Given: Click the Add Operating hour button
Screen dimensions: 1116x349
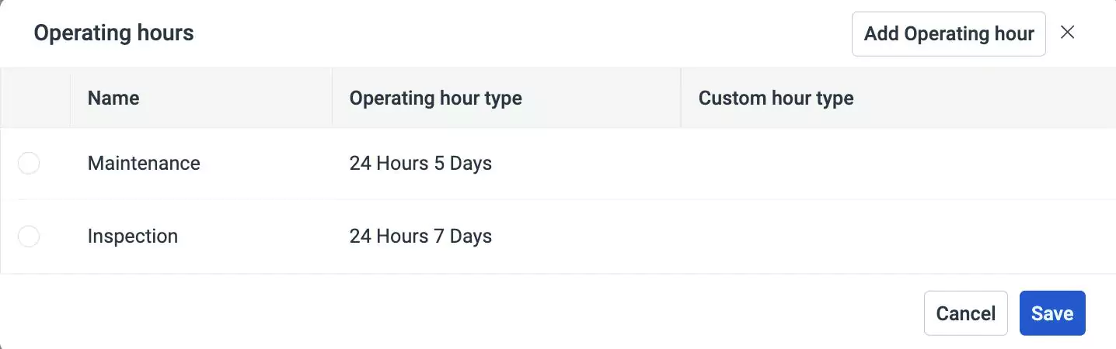Looking at the screenshot, I should [948, 34].
